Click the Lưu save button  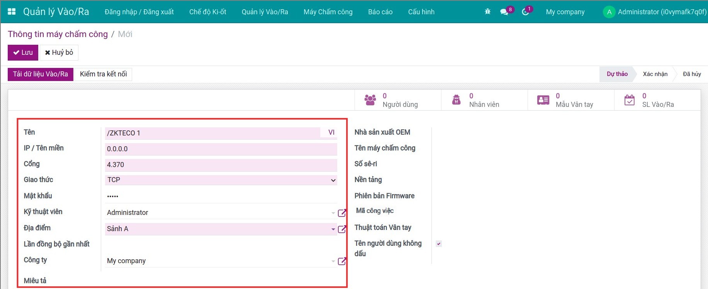pyautogui.click(x=23, y=52)
